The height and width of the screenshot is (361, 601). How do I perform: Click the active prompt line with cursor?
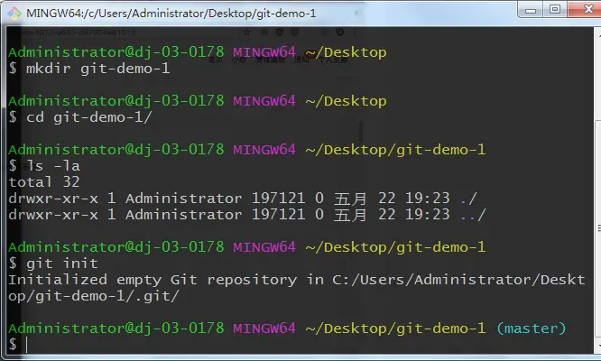click(18, 345)
